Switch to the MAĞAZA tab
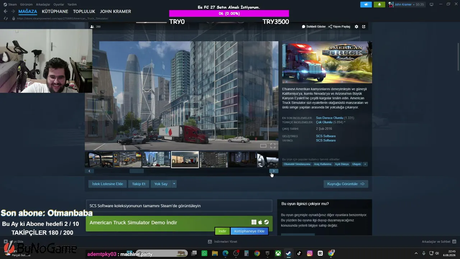This screenshot has height=259, width=460. click(x=28, y=12)
